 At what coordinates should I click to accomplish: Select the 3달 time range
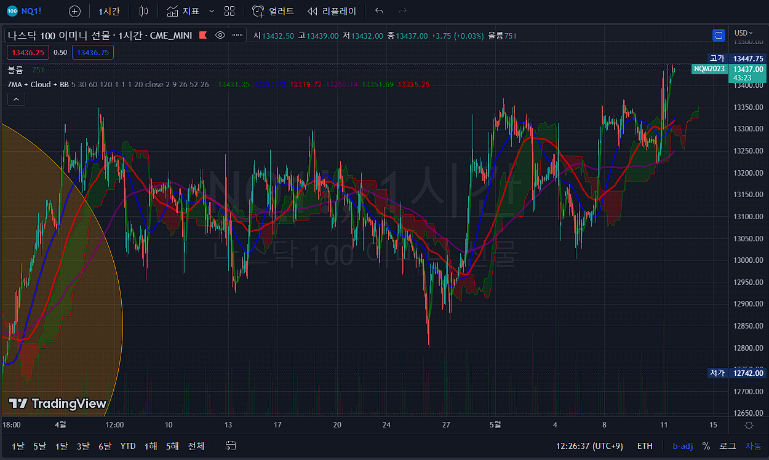[83, 446]
